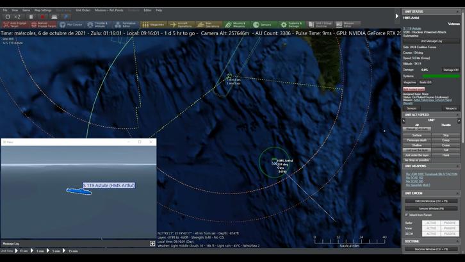Viewport: 465px width, 262px height.
Task: Click Sensors button in Unit Status
Action: (412, 108)
